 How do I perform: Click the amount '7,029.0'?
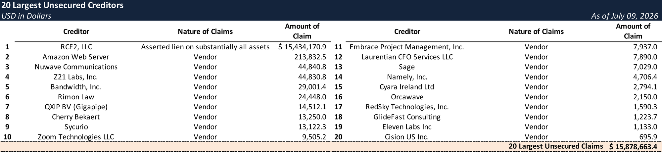pyautogui.click(x=645, y=67)
